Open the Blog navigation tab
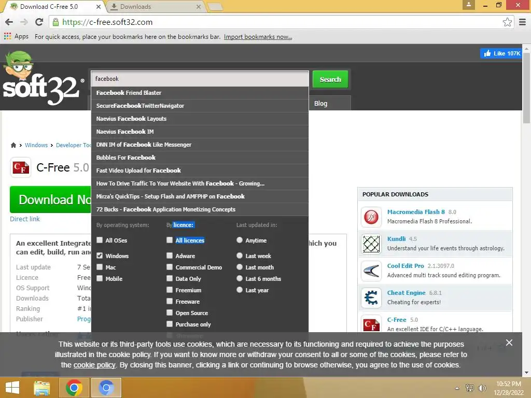 click(x=320, y=103)
